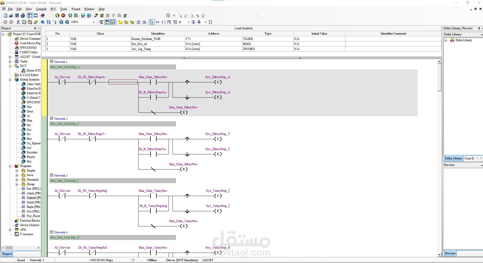This screenshot has height=263, width=483.
Task: Open the File menu
Action: (10, 9)
